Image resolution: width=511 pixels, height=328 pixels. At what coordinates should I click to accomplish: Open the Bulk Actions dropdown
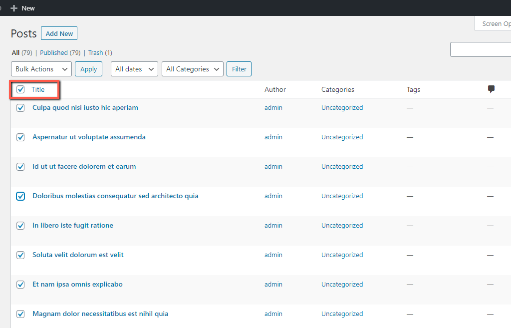(41, 69)
